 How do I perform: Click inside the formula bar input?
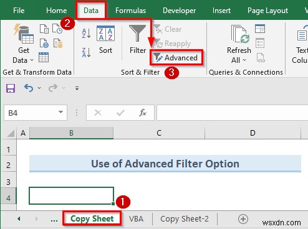click(232, 113)
